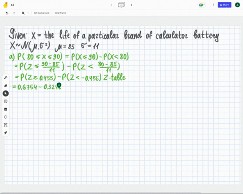Go to the previous frame
This screenshot has width=243, height=194.
tap(111, 5)
